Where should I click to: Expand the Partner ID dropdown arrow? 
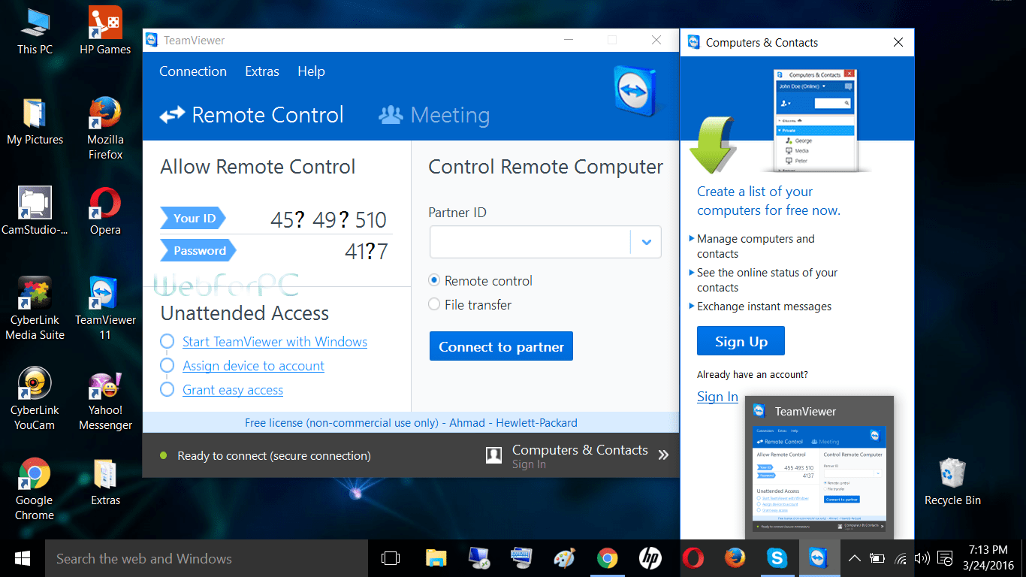pyautogui.click(x=646, y=242)
